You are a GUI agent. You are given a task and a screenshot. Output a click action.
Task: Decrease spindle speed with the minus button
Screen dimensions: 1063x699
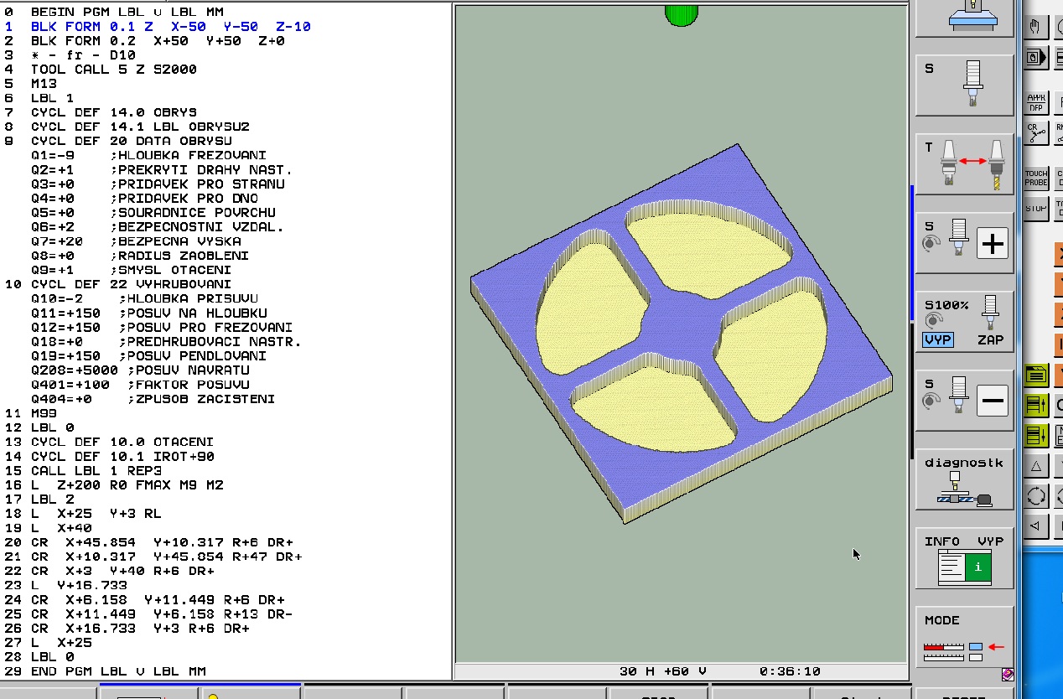[x=992, y=401]
